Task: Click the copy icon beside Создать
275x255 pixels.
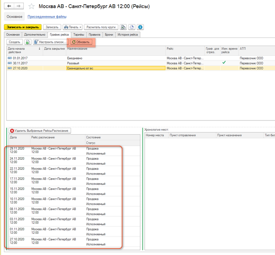Action: click(28, 42)
